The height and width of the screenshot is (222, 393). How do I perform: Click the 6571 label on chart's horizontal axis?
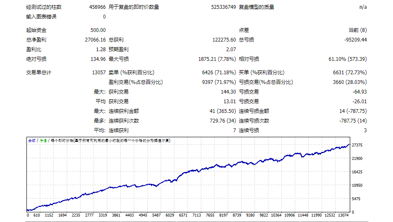pyautogui.click(x=183, y=215)
